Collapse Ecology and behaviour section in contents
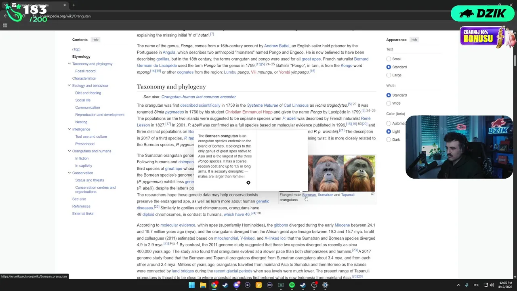The image size is (517, 291). tap(69, 86)
